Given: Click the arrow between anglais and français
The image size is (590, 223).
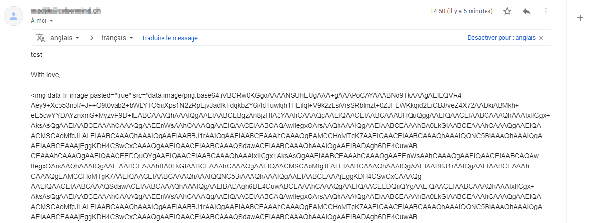Looking at the screenshot, I should tap(91, 38).
